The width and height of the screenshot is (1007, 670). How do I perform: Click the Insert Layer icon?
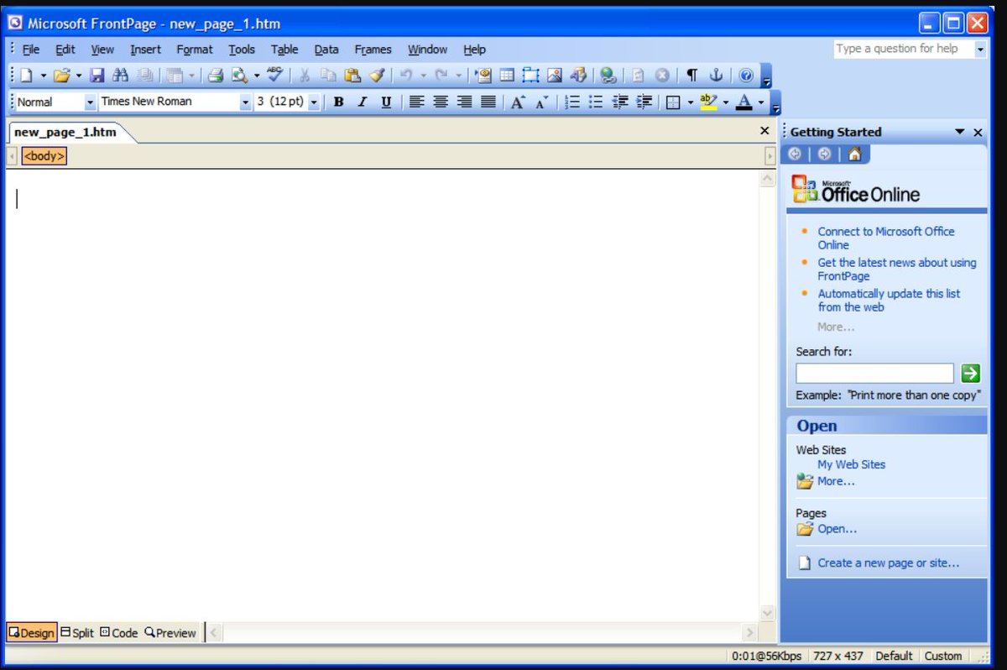(530, 76)
